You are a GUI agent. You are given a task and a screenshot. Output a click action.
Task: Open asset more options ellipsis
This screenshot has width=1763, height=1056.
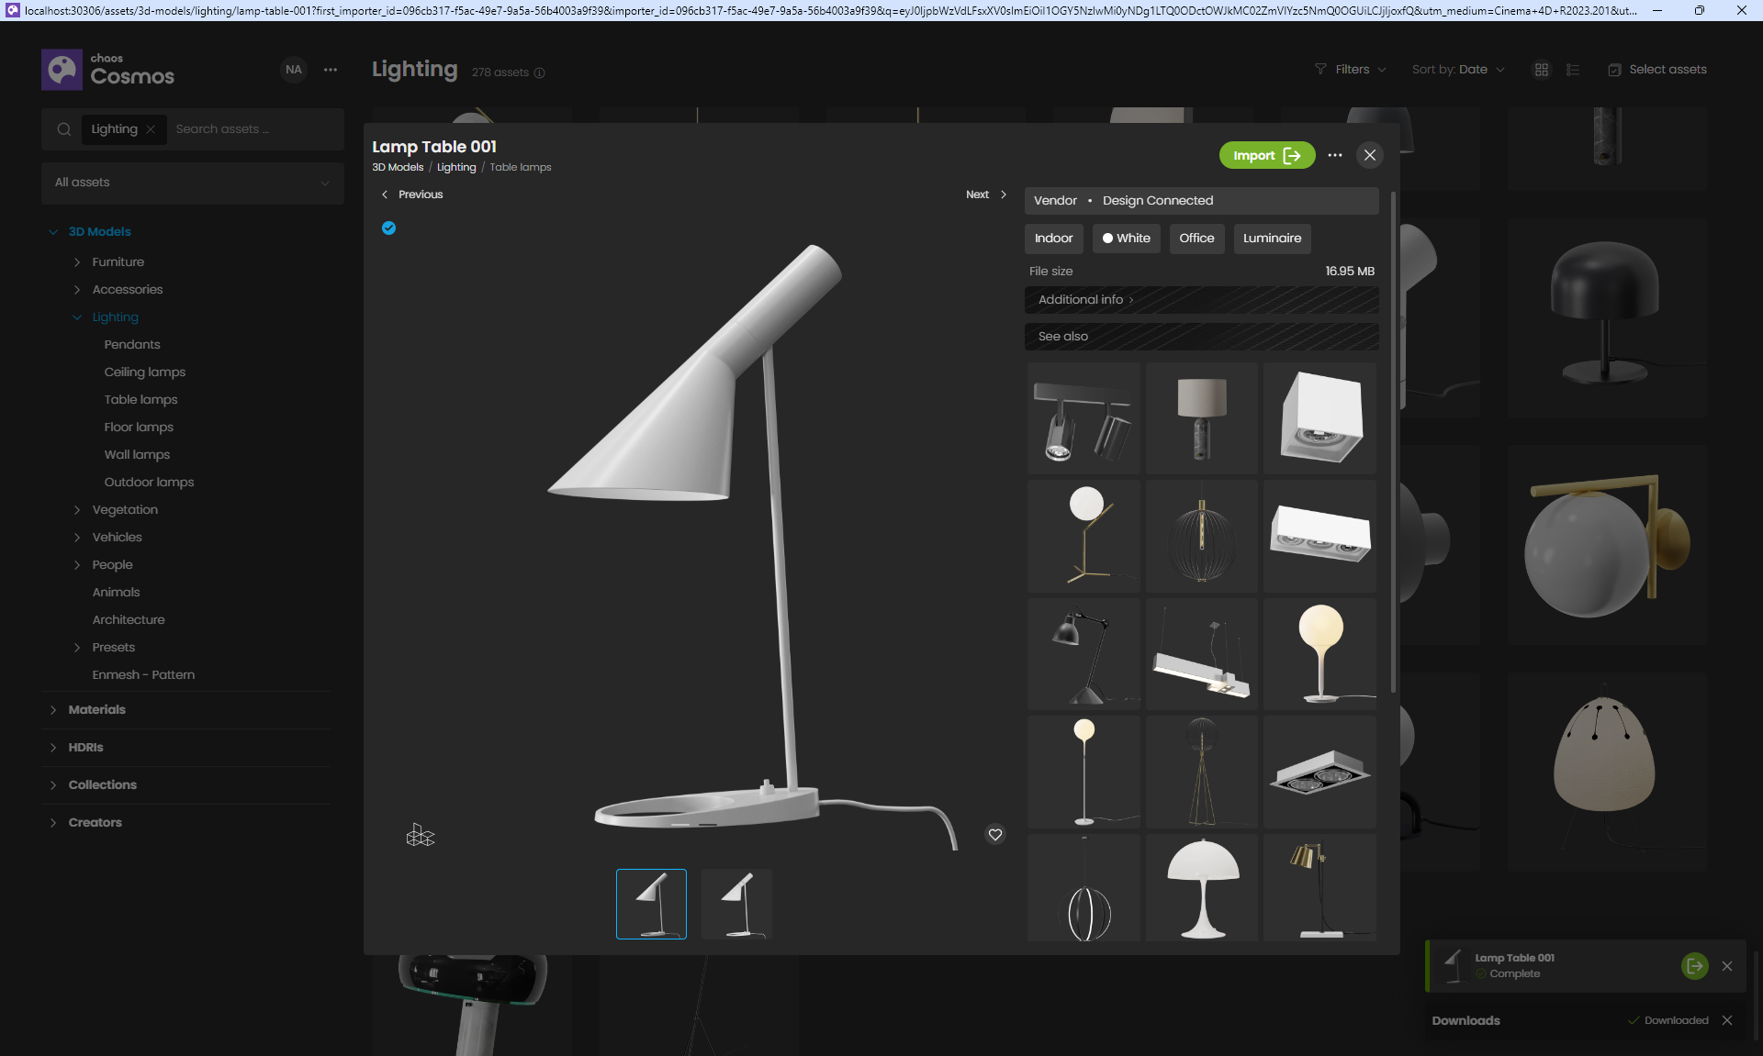[1335, 155]
